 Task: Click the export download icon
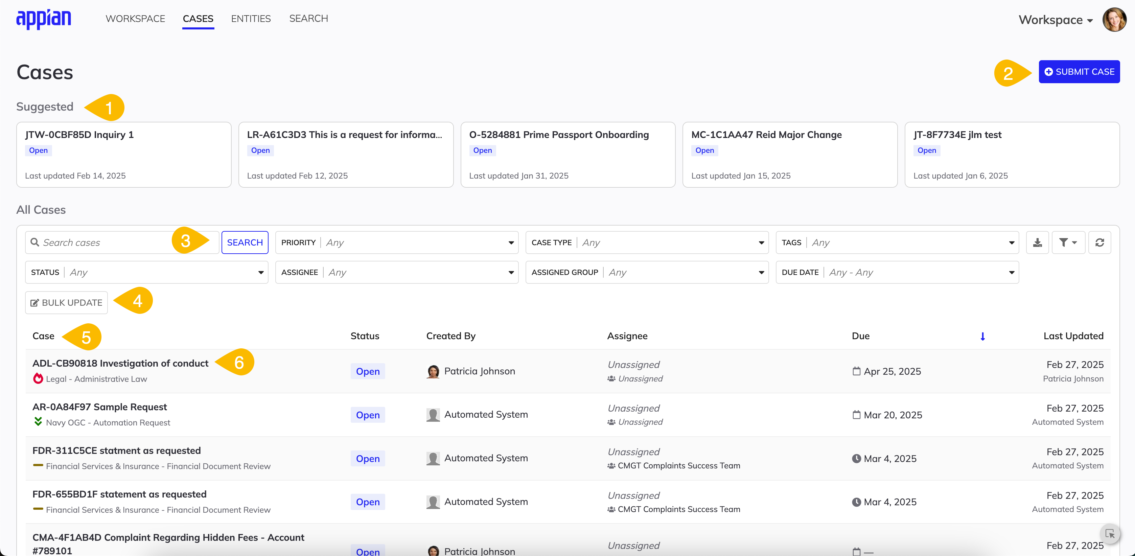tap(1037, 242)
